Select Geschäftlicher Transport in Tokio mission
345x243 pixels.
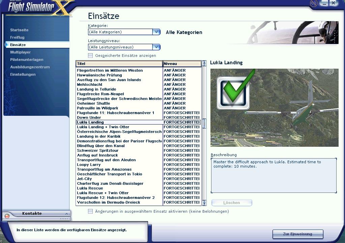tap(138, 174)
